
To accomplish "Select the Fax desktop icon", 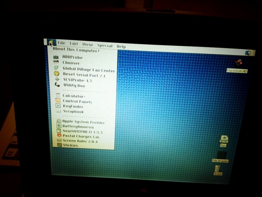I will (x=224, y=139).
